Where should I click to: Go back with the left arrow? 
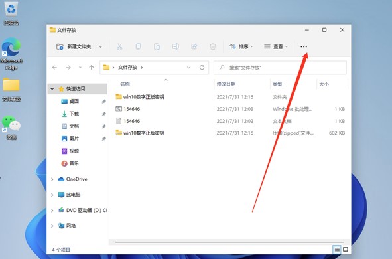(x=55, y=68)
